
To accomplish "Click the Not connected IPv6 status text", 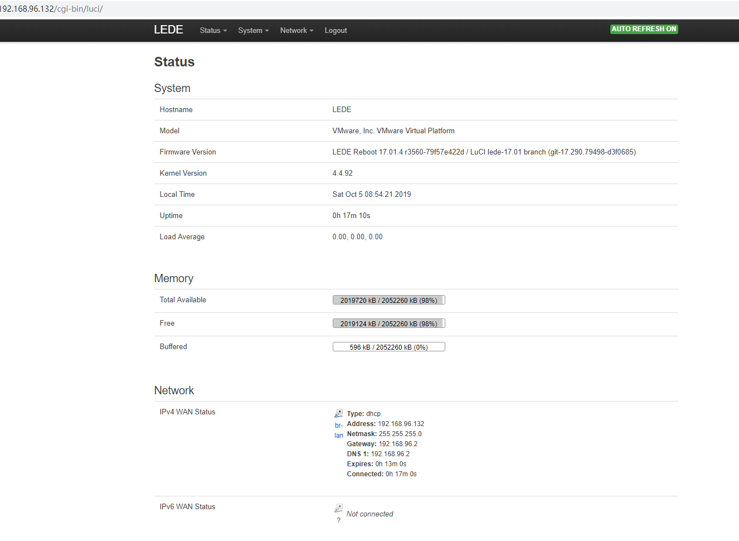I will pos(369,514).
